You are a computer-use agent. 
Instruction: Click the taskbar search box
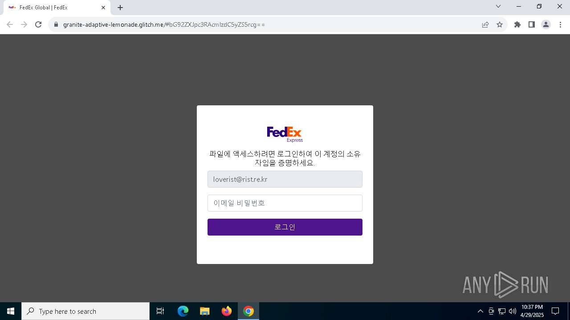[85, 311]
